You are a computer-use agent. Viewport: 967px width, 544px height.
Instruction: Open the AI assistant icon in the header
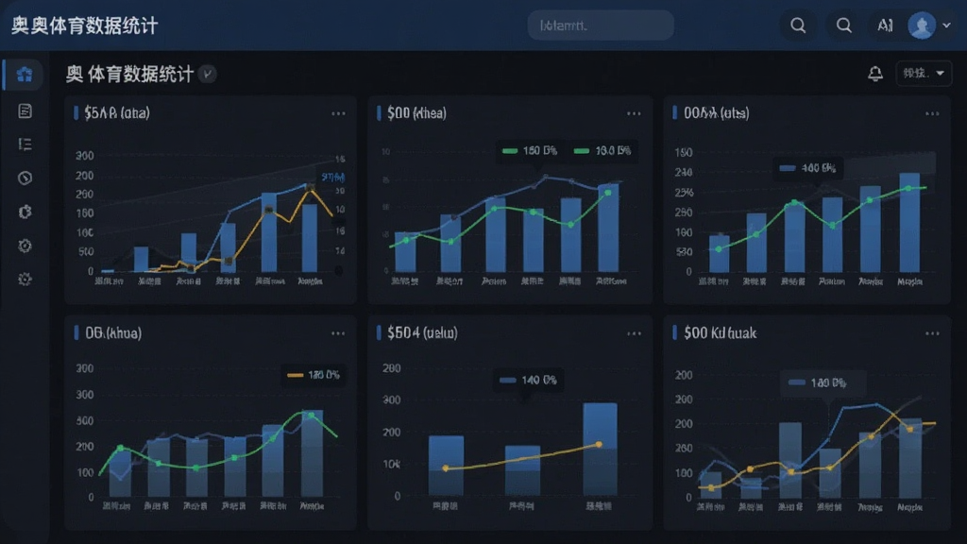tap(885, 25)
